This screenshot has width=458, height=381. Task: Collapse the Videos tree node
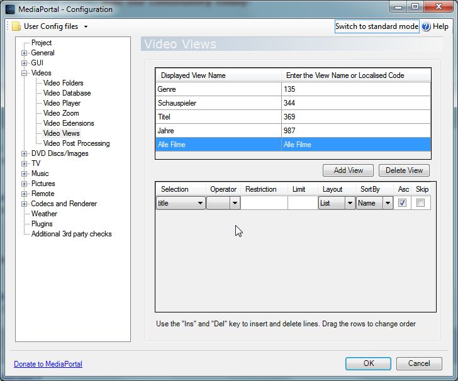click(x=25, y=73)
